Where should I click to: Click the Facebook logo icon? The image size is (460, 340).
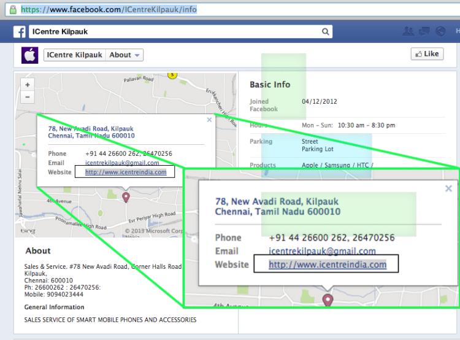click(x=20, y=31)
